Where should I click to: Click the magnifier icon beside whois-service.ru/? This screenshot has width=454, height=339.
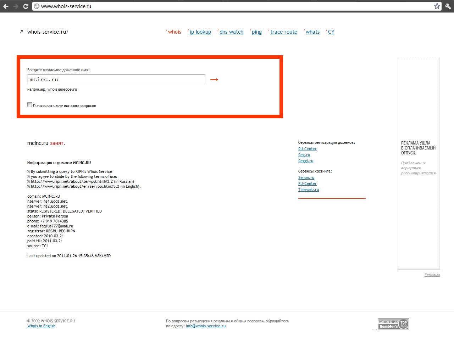(x=22, y=32)
